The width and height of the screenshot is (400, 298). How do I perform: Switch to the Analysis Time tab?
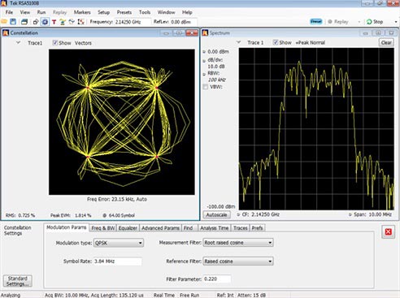[x=214, y=228]
